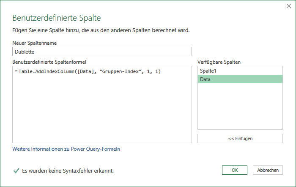Click the << Einfügen button
This screenshot has height=187, width=296.
click(240, 138)
